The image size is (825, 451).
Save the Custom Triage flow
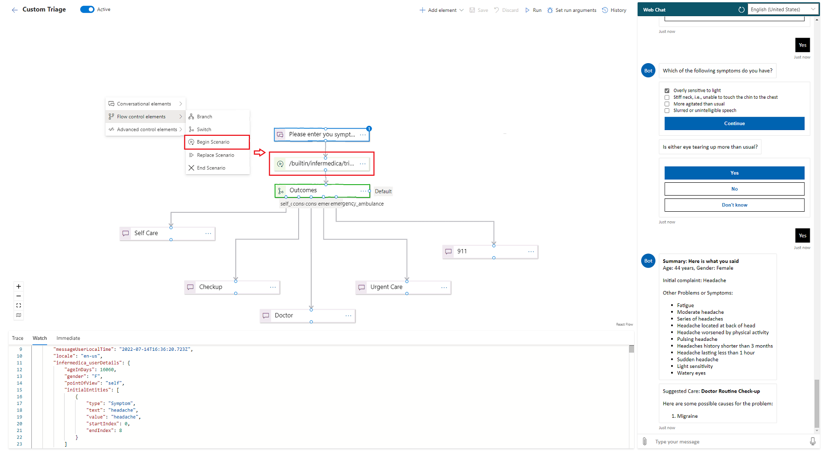(478, 10)
